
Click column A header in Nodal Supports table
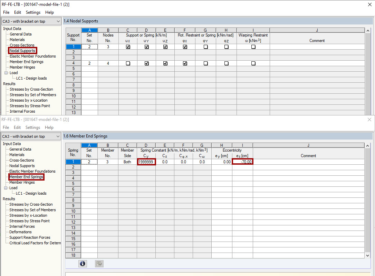click(89, 30)
